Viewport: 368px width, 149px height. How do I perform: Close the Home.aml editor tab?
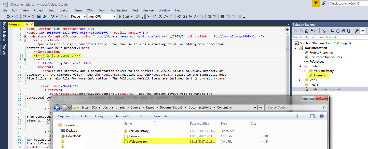31,24
